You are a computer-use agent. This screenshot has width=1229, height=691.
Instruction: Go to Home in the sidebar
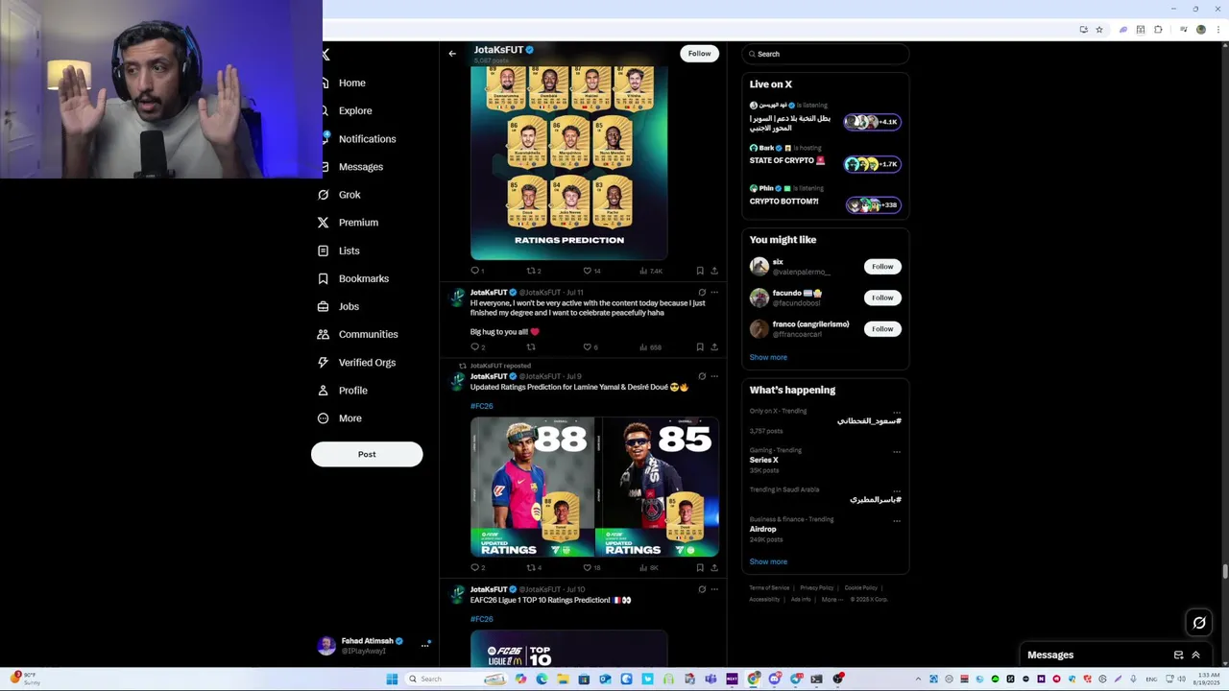click(x=351, y=83)
